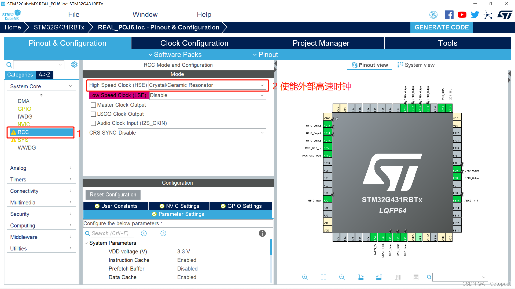This screenshot has width=515, height=289.
Task: Open the ST Twitter icon
Action: (475, 15)
